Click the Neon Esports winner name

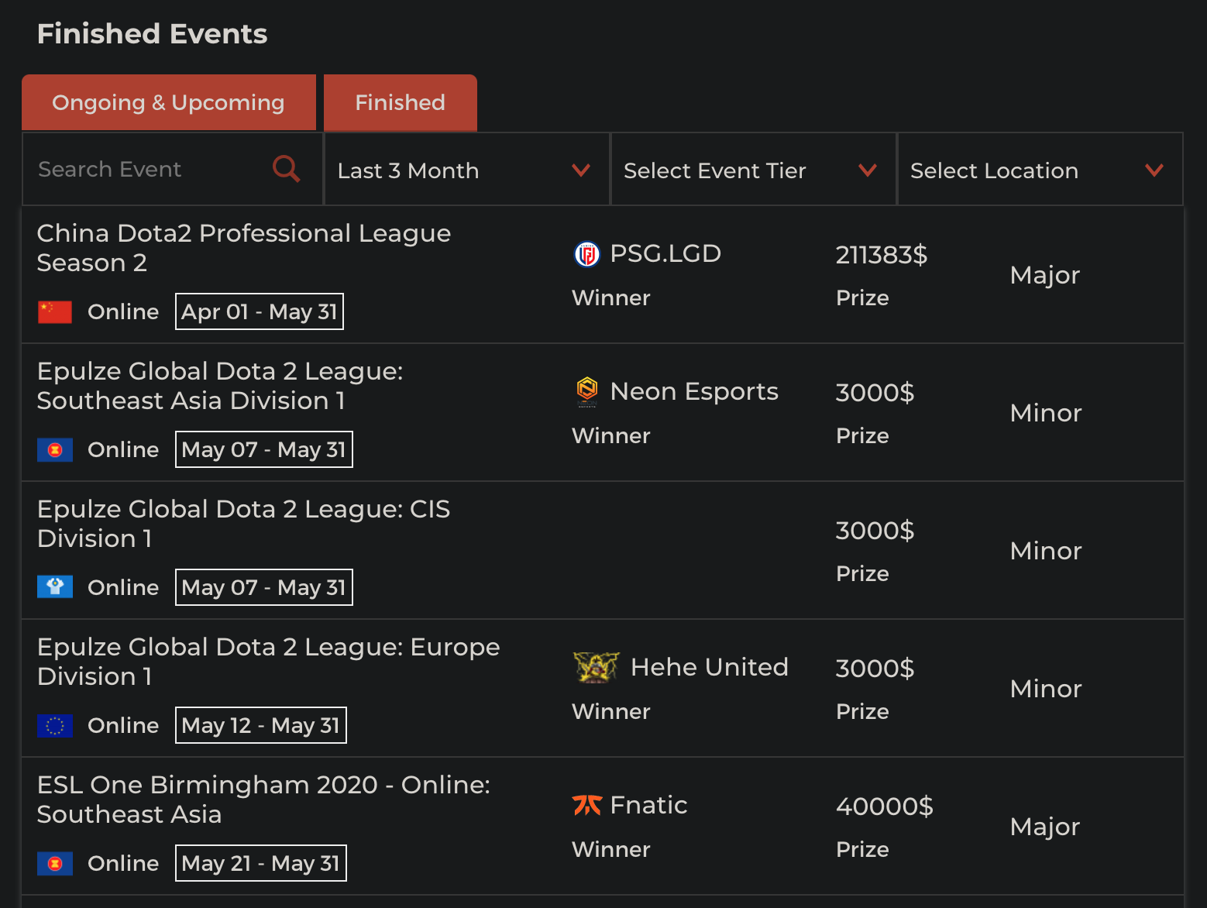693,391
